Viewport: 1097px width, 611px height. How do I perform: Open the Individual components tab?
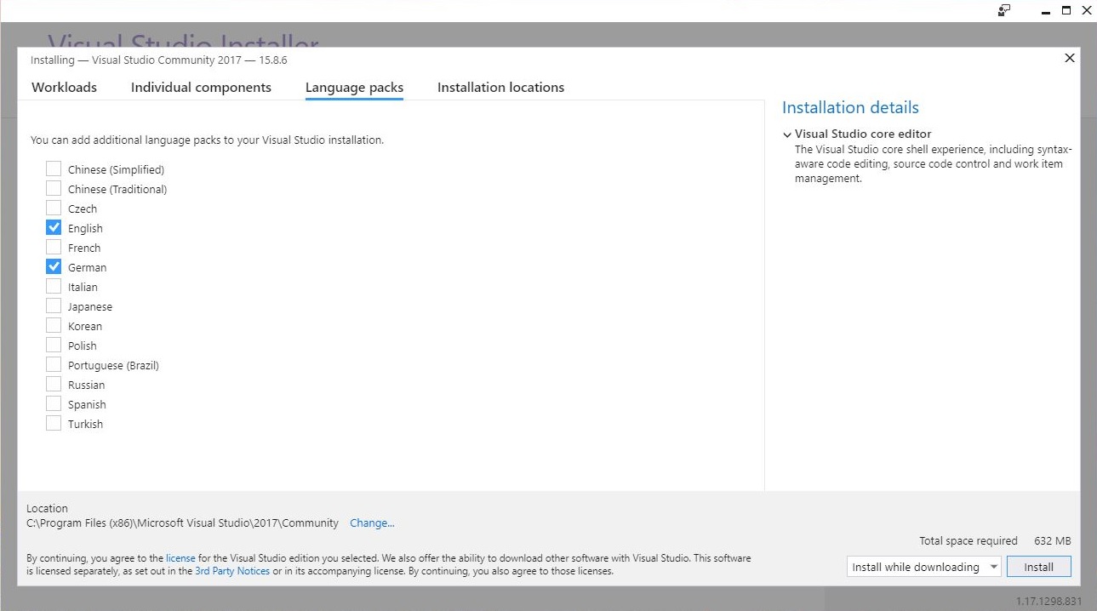tap(201, 87)
